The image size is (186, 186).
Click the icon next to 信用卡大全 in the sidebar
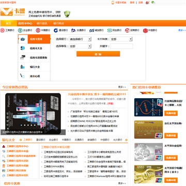pos(23,48)
